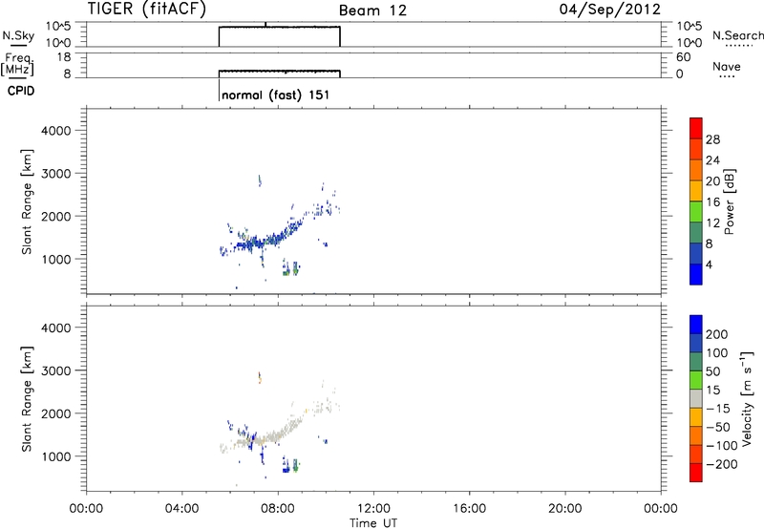
Task: Click the "4000" tick label in the power panel
Action: pos(55,131)
